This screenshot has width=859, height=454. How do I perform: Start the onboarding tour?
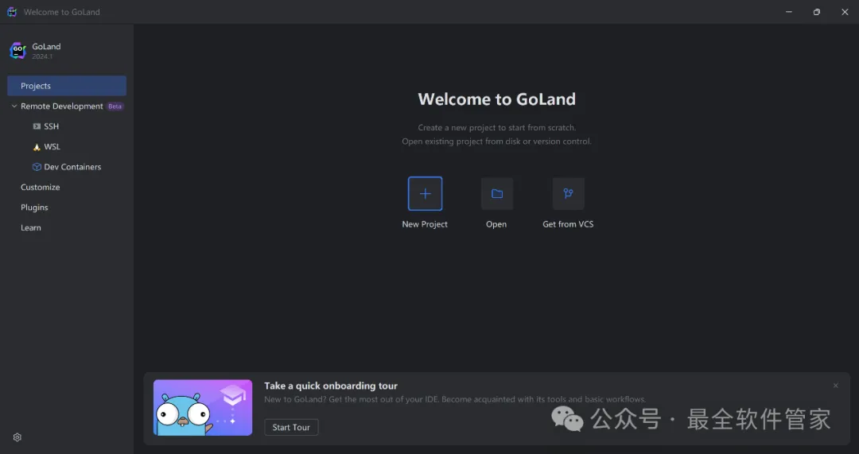[x=291, y=427]
